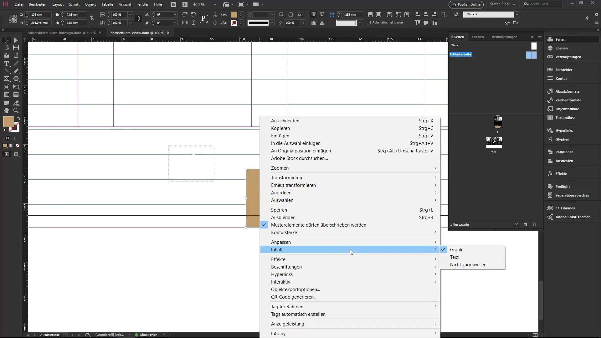
Task: Open the stroke style dropdown
Action: pyautogui.click(x=272, y=23)
